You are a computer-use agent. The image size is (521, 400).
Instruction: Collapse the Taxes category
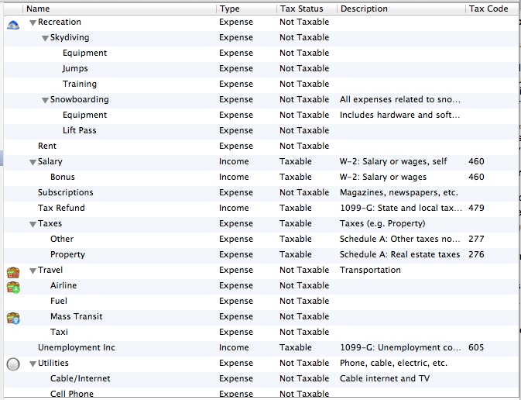pos(33,224)
